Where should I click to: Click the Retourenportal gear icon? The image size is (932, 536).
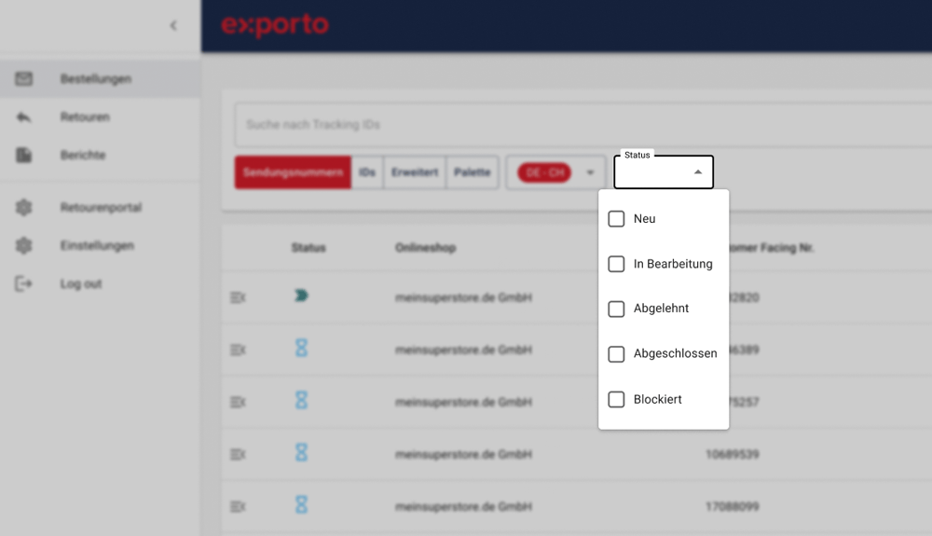pos(24,207)
